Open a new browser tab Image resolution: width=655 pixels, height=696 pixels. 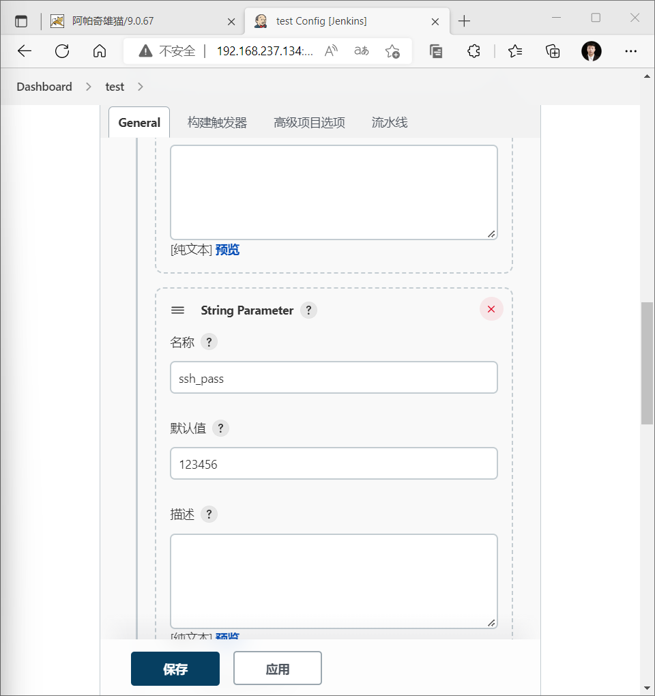click(x=464, y=21)
